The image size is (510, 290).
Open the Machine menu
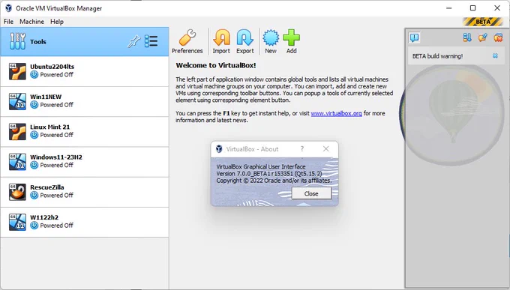(31, 22)
